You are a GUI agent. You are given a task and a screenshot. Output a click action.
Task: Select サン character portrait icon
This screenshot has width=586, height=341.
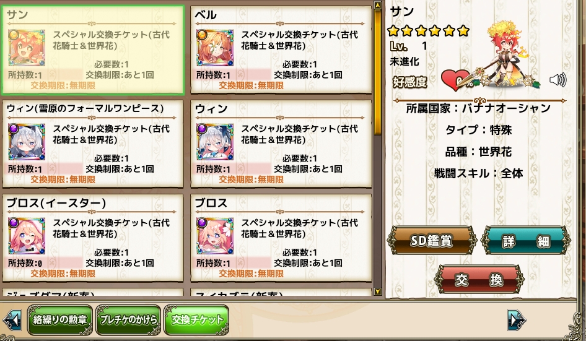click(27, 48)
